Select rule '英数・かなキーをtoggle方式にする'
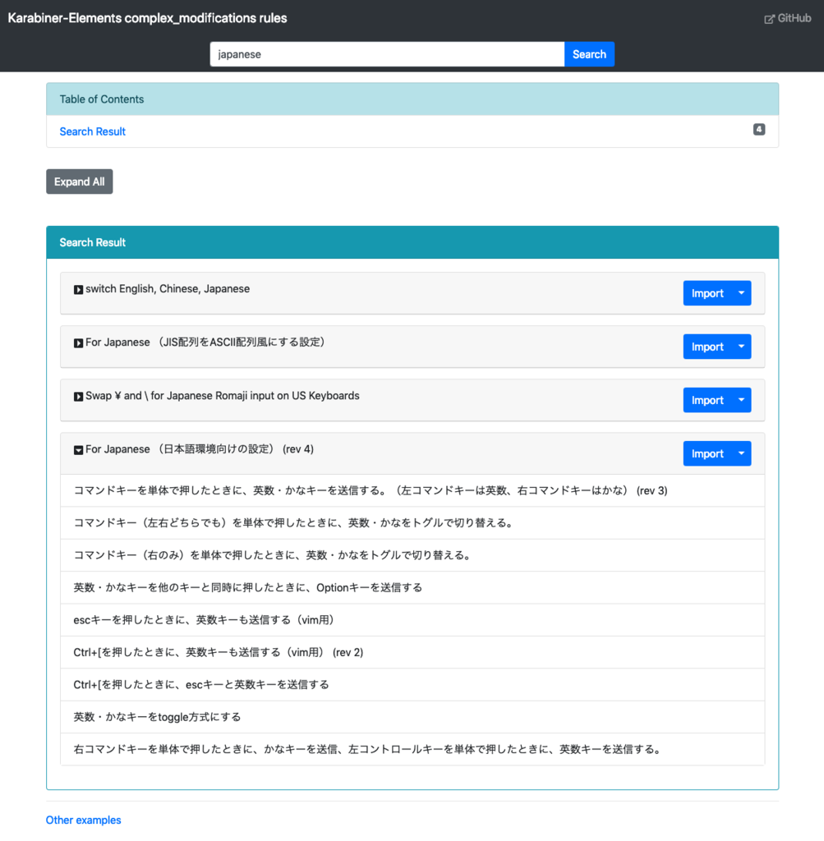 [x=412, y=717]
